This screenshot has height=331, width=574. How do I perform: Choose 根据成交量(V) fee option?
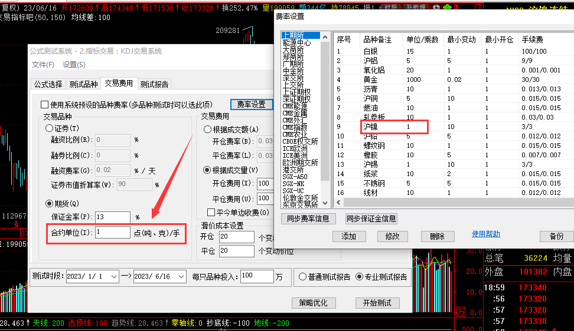tap(207, 170)
